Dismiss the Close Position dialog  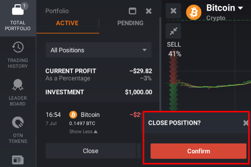[246, 123]
